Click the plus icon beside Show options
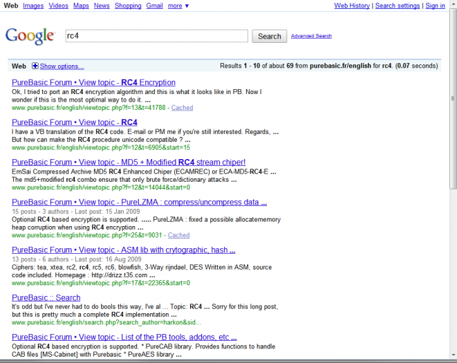 [x=35, y=66]
